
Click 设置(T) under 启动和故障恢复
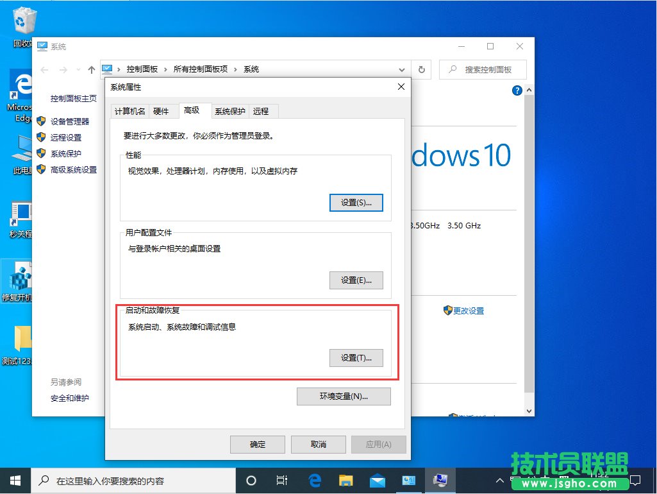point(356,358)
